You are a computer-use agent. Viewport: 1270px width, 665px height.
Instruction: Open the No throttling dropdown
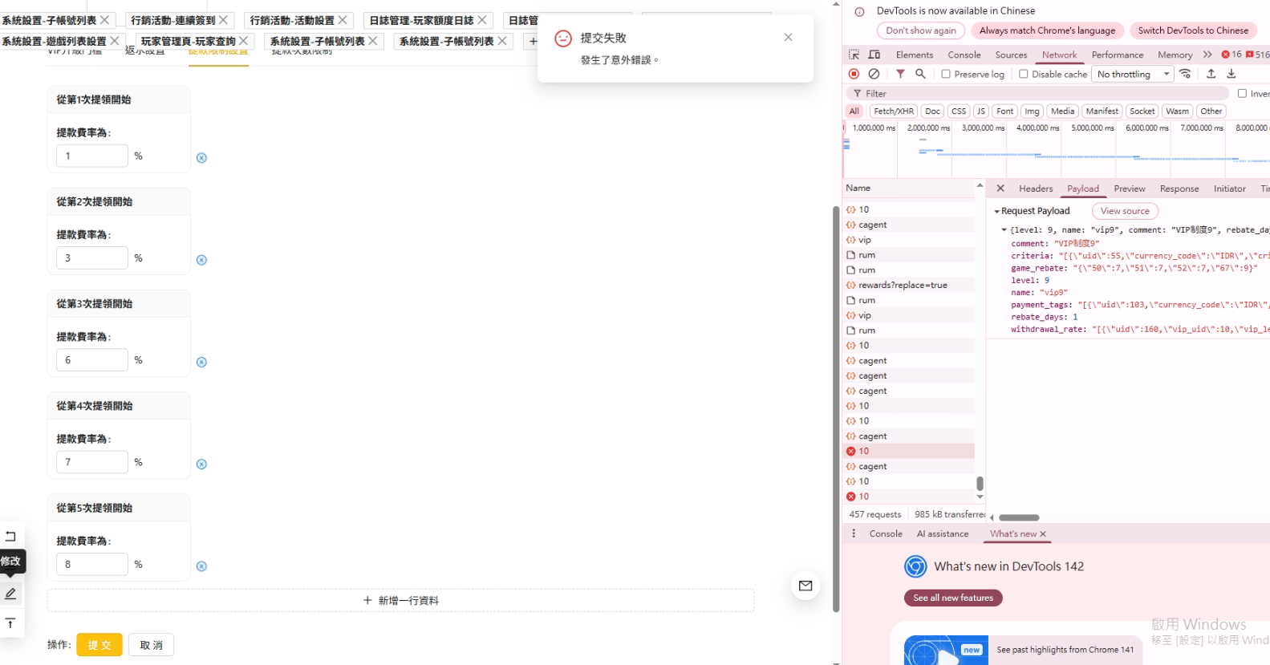coord(1133,74)
